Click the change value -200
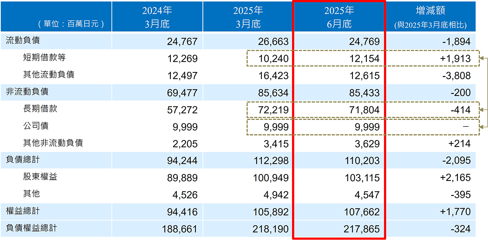This screenshot has height=241, width=488. click(461, 93)
